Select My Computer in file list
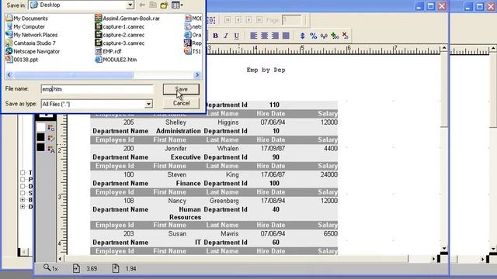The height and width of the screenshot is (279, 497). pyautogui.click(x=26, y=26)
